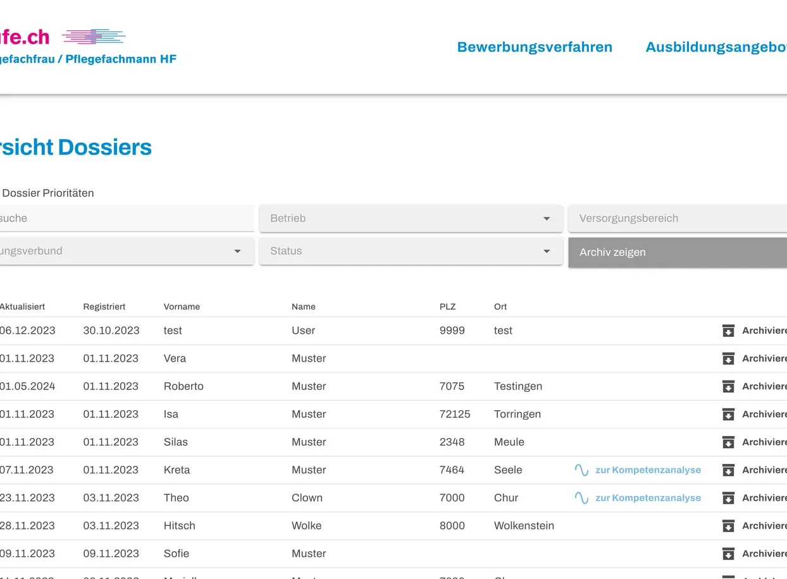
Task: Click wave icon in Kreta Muster row
Action: pyautogui.click(x=581, y=470)
